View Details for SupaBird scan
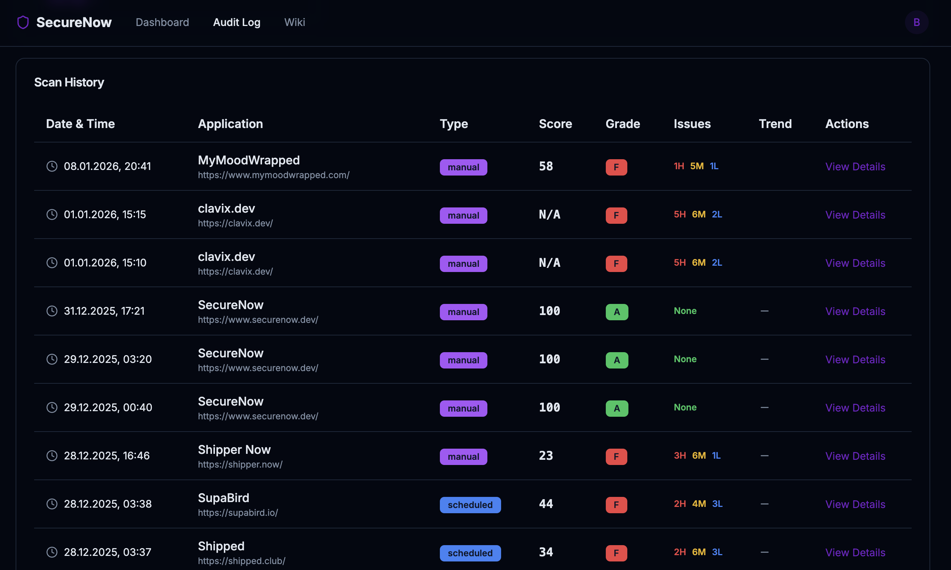This screenshot has height=570, width=951. [855, 504]
